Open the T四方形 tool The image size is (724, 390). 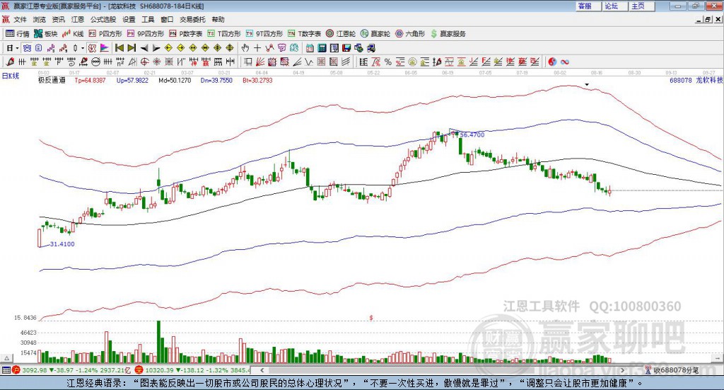(x=224, y=34)
